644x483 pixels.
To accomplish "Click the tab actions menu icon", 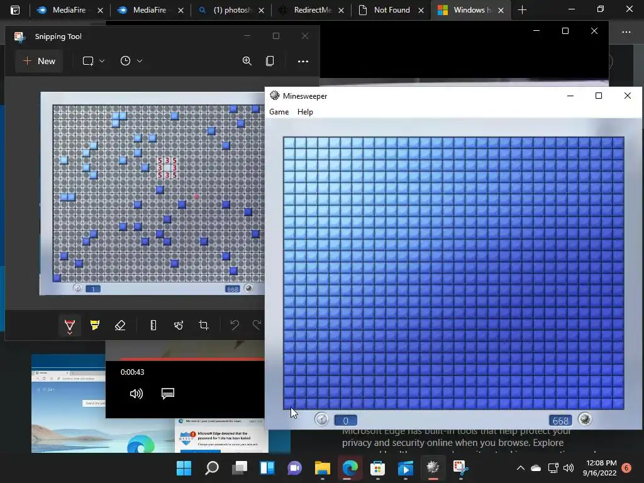I will [x=15, y=10].
